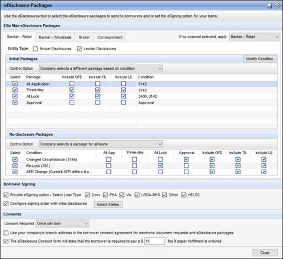283x259 pixels.
Task: Select the Banker - Retail tab
Action: coord(19,37)
